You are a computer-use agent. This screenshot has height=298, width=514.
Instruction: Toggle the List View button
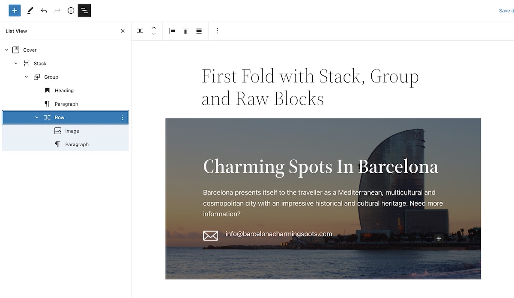click(84, 11)
